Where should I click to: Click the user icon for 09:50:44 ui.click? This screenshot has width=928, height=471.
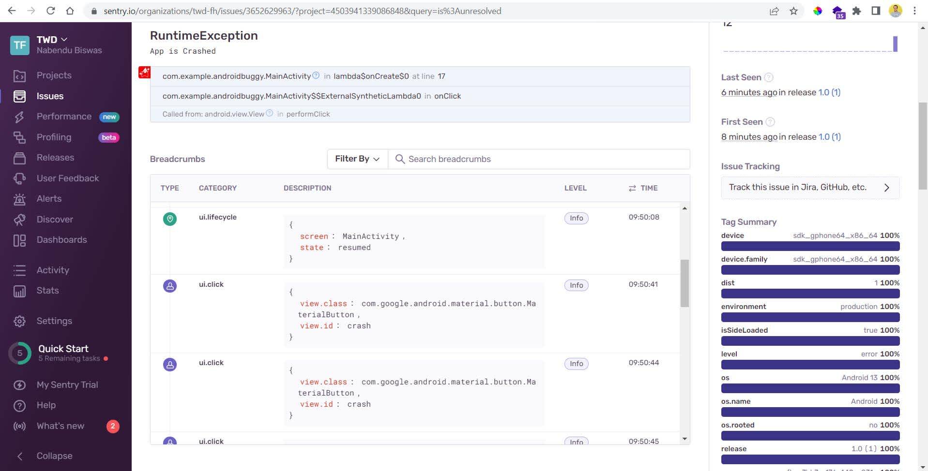(170, 365)
